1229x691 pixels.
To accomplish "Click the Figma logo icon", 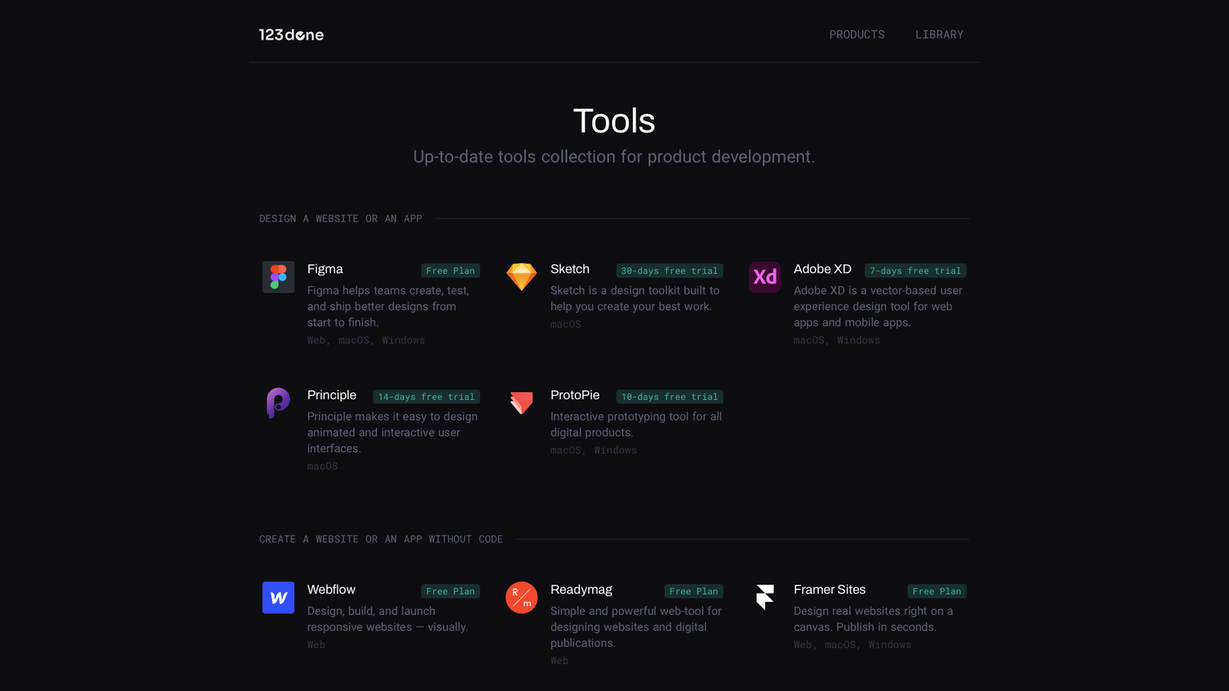I will [x=278, y=277].
